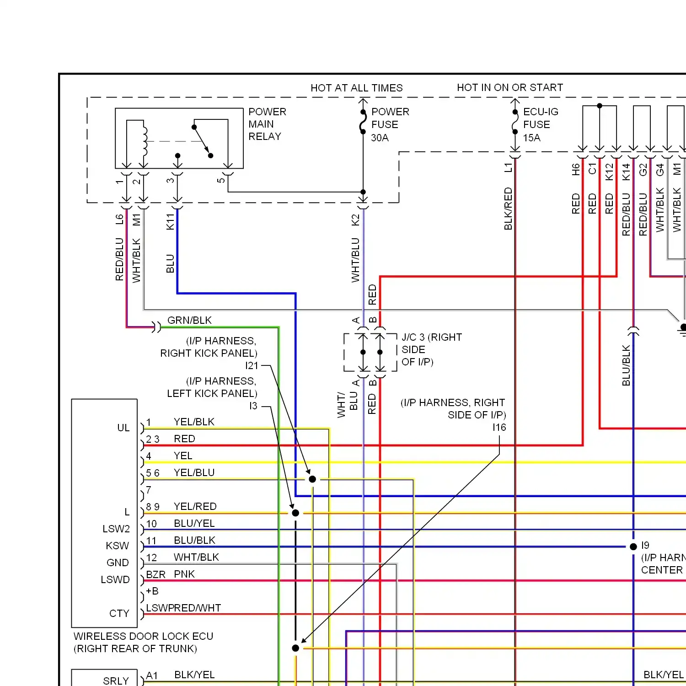The width and height of the screenshot is (686, 686).
Task: Click the I16 splice reference label
Action: [499, 427]
